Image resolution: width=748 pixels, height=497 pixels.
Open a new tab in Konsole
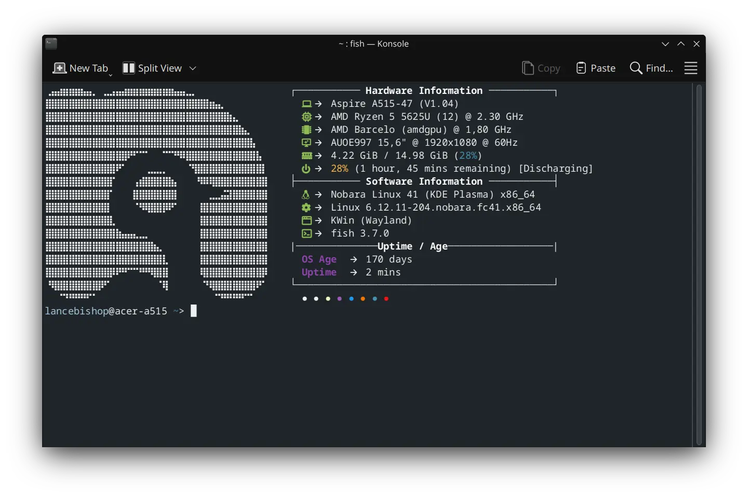click(81, 68)
